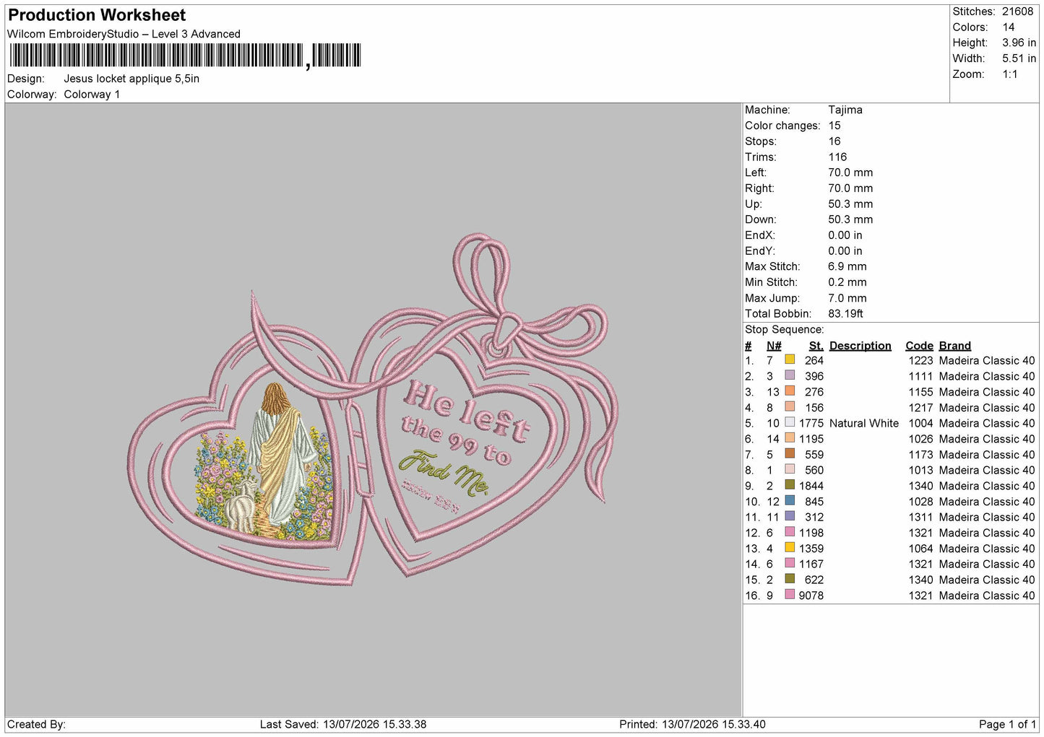Click 'Wilcom EmbroideryStudio – Level 3 Advanced' text
Viewport: 1044px width, 737px height.
(x=124, y=34)
